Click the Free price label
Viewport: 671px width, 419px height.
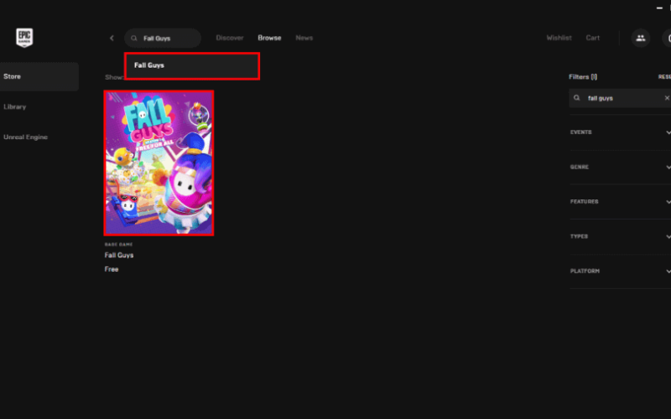pyautogui.click(x=112, y=269)
